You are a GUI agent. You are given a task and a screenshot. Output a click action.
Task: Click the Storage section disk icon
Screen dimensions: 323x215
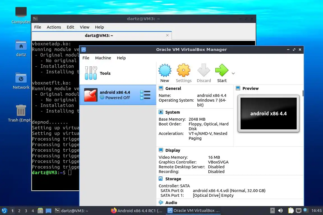pos(161,179)
